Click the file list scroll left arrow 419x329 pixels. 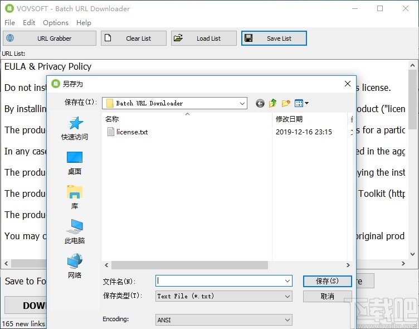pyautogui.click(x=106, y=265)
